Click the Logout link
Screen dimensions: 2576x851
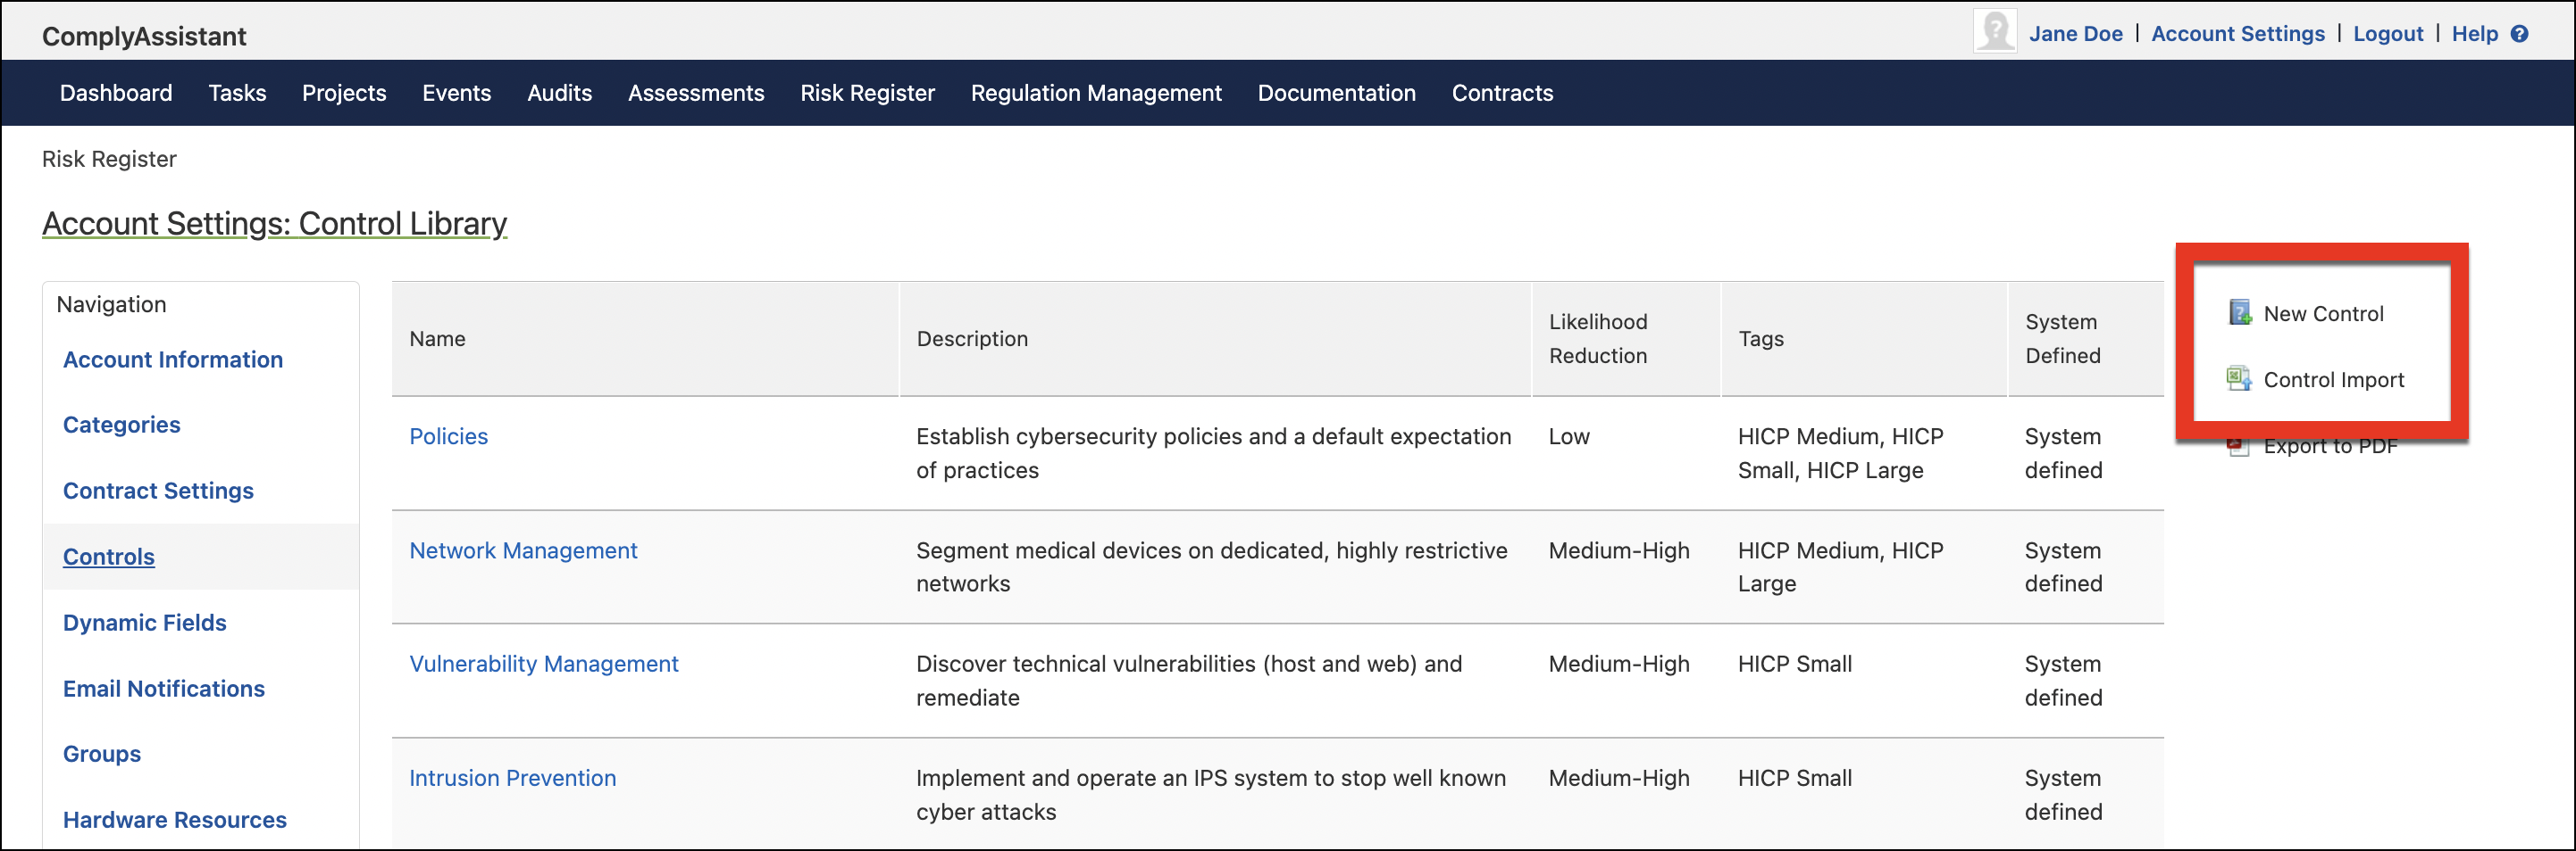[2388, 33]
